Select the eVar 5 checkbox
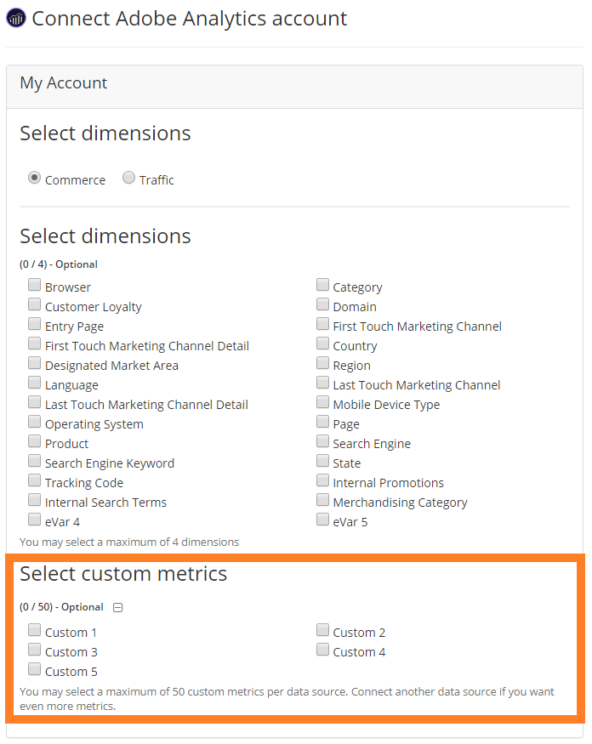 tap(322, 520)
